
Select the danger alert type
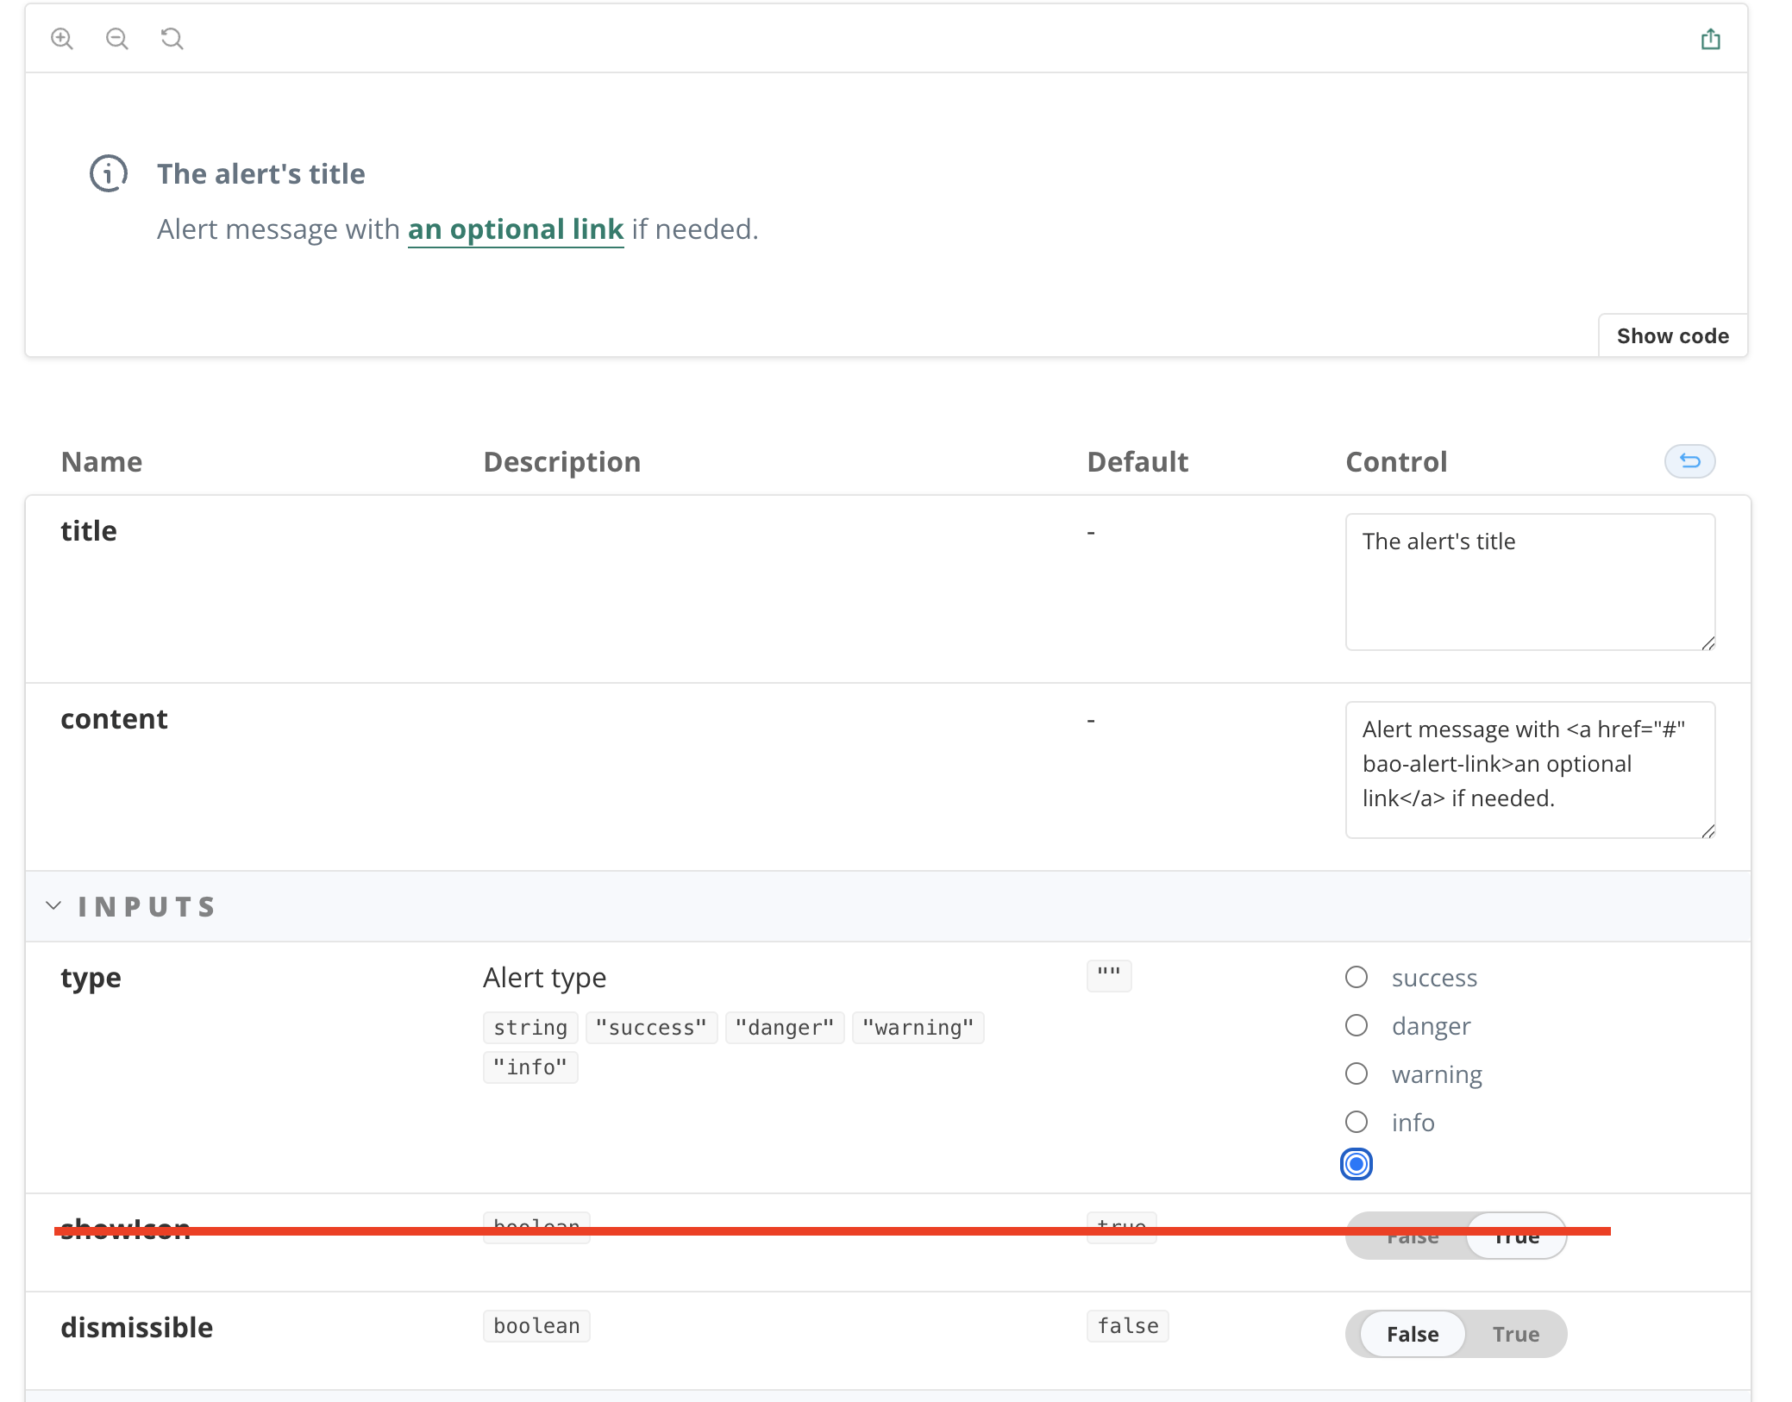pos(1356,1025)
